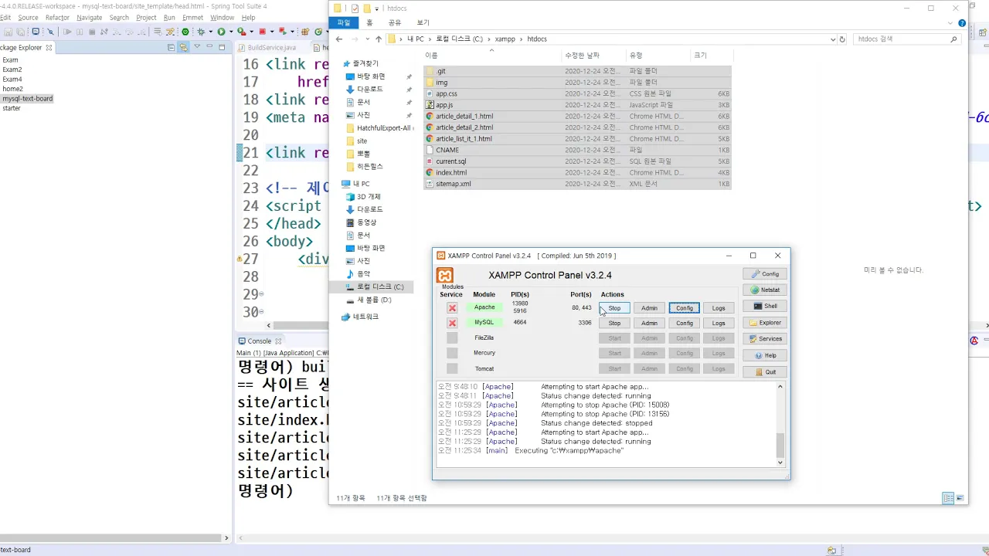Switch to BuildService.java editor tab
This screenshot has width=989, height=556.
272,48
